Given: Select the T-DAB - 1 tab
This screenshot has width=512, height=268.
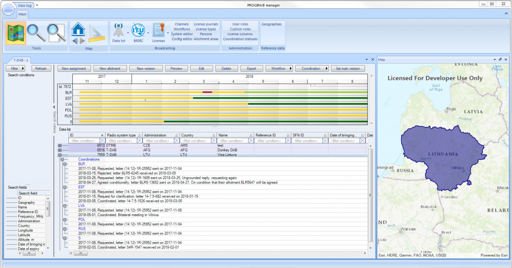Looking at the screenshot, I should coord(21,60).
